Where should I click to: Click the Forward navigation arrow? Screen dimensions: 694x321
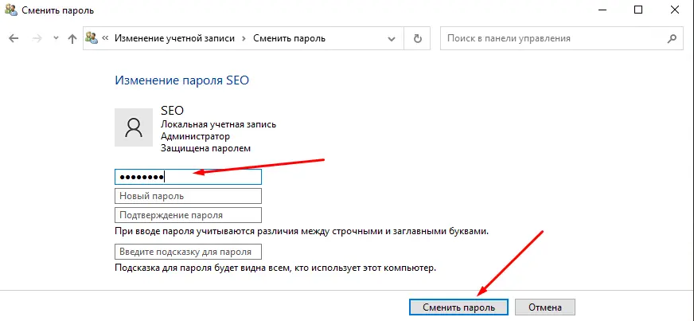[36, 38]
